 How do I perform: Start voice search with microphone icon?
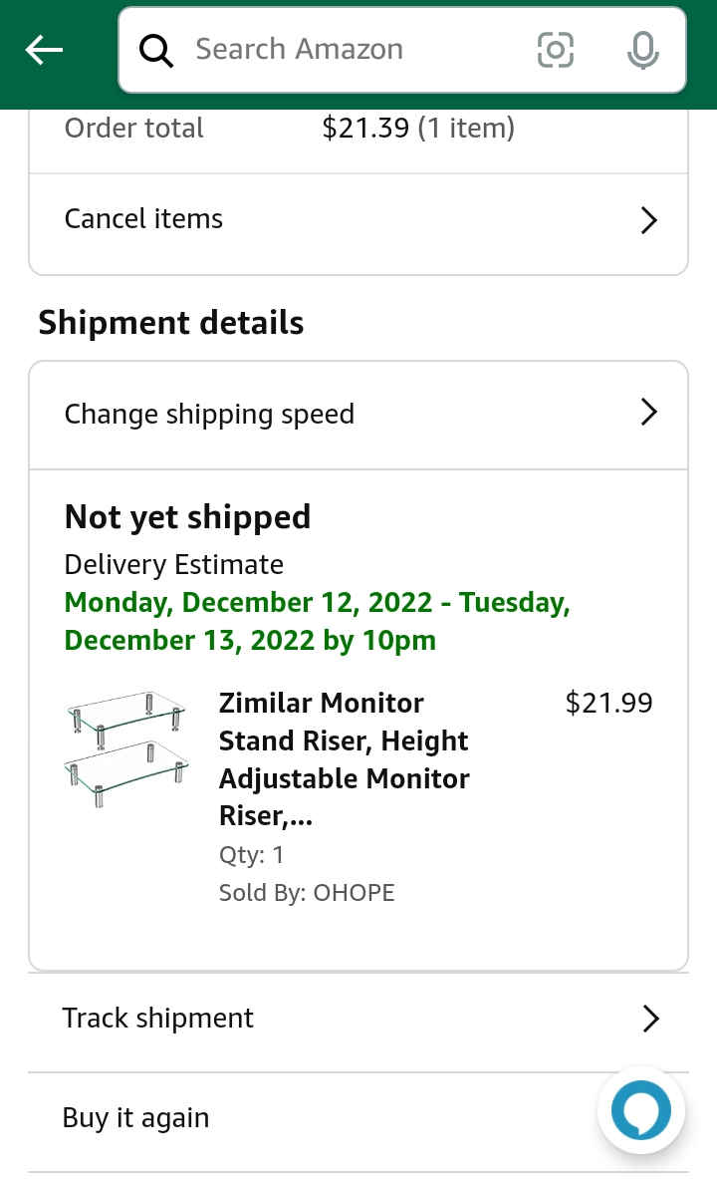[x=642, y=50]
